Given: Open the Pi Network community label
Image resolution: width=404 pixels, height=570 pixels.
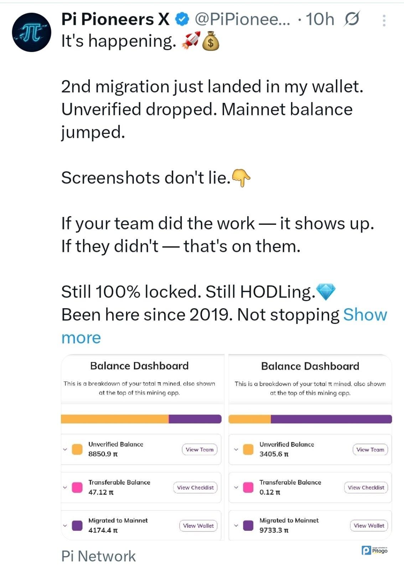Looking at the screenshot, I should pos(98,556).
